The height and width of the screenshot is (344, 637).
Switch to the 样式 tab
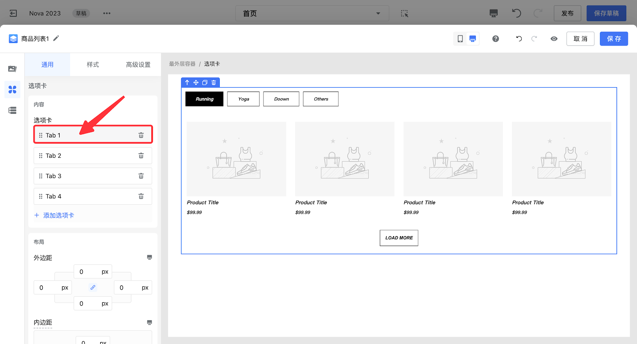click(x=93, y=64)
